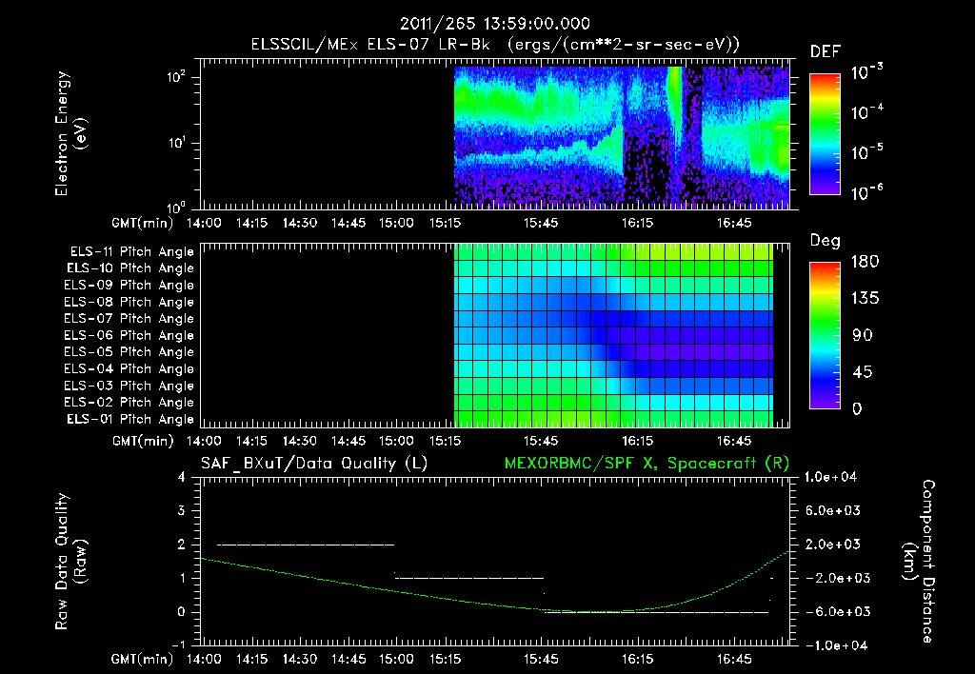Click the ELS-06 Pitch Angle row label
The image size is (975, 674).
[129, 335]
